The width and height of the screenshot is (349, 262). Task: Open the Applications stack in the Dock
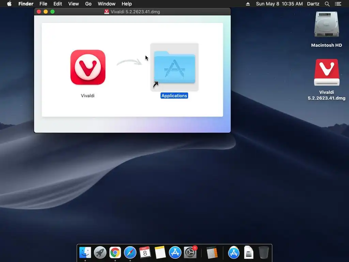[x=234, y=253]
